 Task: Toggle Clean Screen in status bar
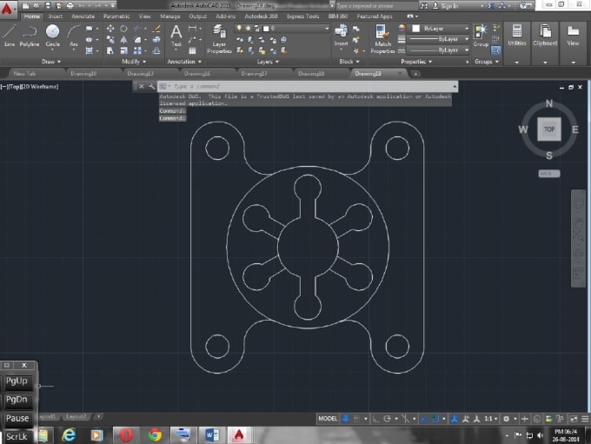pos(574,419)
